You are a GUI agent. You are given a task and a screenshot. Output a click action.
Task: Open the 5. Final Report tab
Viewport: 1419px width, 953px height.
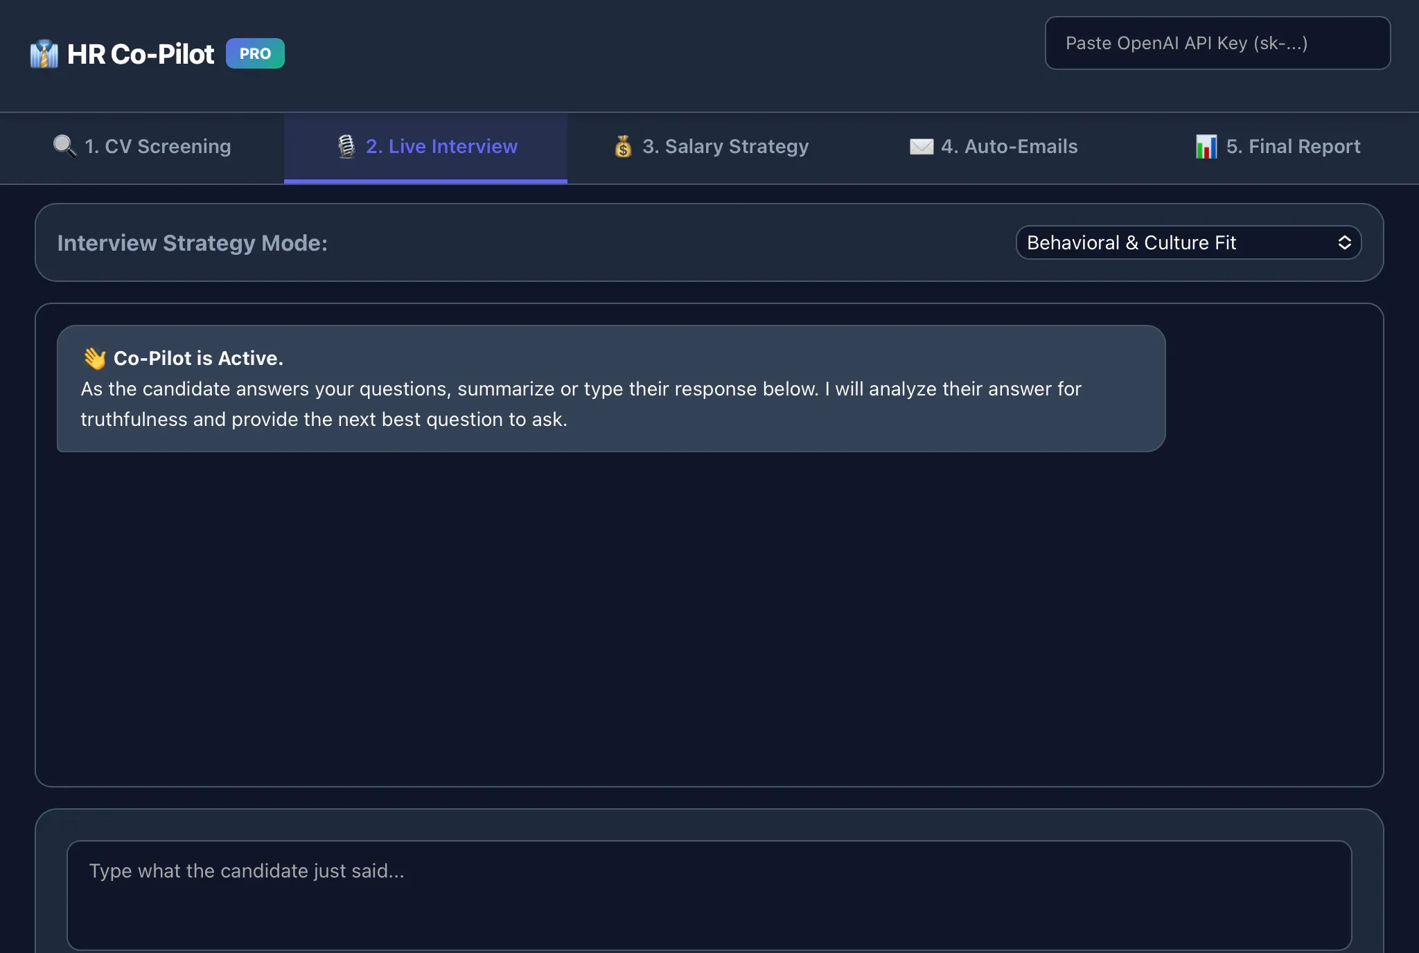[x=1277, y=148]
